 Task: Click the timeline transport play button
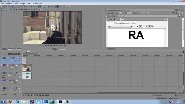(32, 95)
